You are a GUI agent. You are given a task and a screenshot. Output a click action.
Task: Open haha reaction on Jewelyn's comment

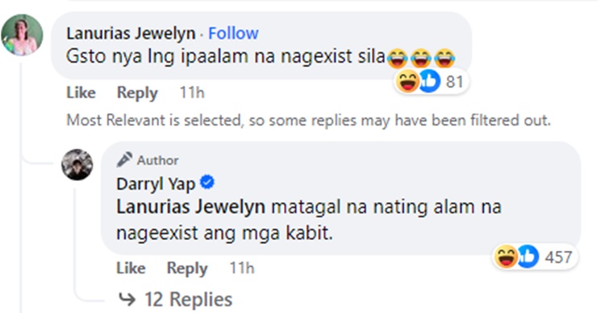pos(407,81)
